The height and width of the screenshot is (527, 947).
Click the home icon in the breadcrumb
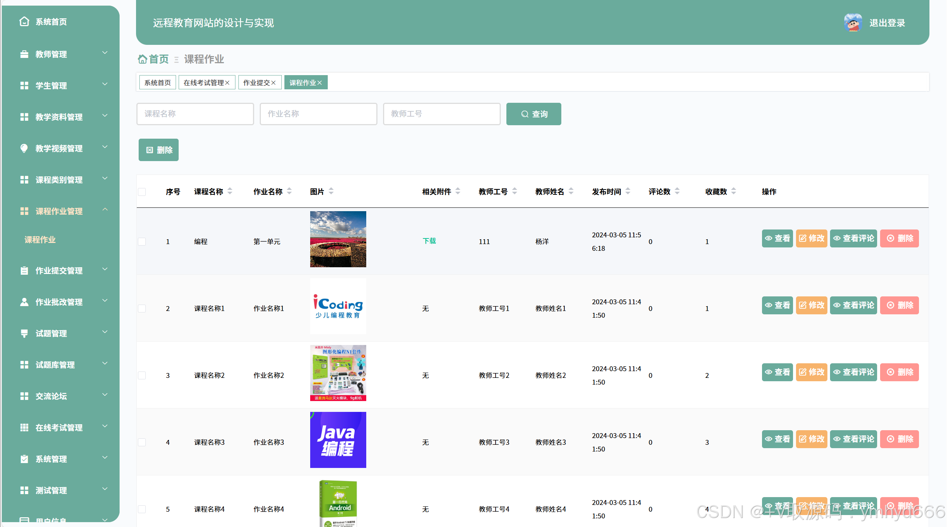tap(142, 59)
